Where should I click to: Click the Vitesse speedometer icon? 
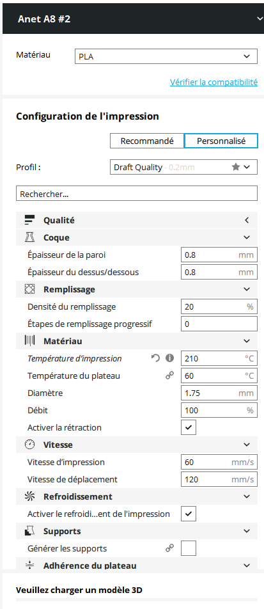pos(29,445)
